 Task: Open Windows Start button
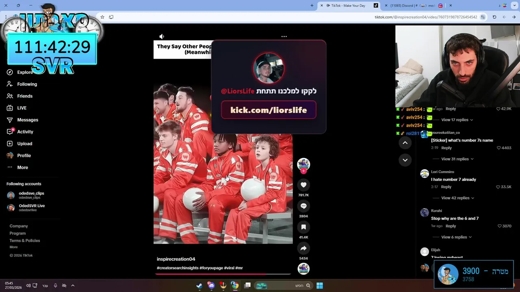(320, 286)
